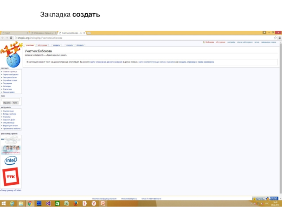The height and width of the screenshot is (211, 282).
Task: Follow 'создать страницу с таким названием' link
Action: [x=196, y=62]
